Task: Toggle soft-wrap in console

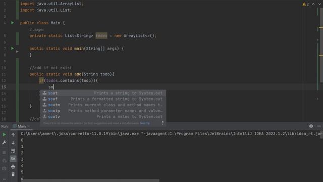Action: (x=13, y=151)
